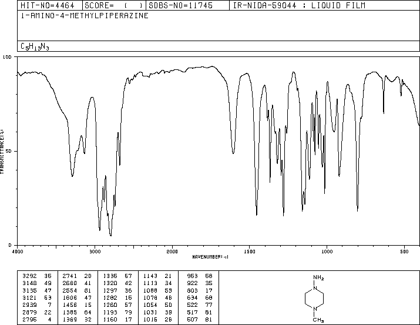The height and width of the screenshot is (325, 420).
Task: Click peak table entry 507
Action: point(192,320)
